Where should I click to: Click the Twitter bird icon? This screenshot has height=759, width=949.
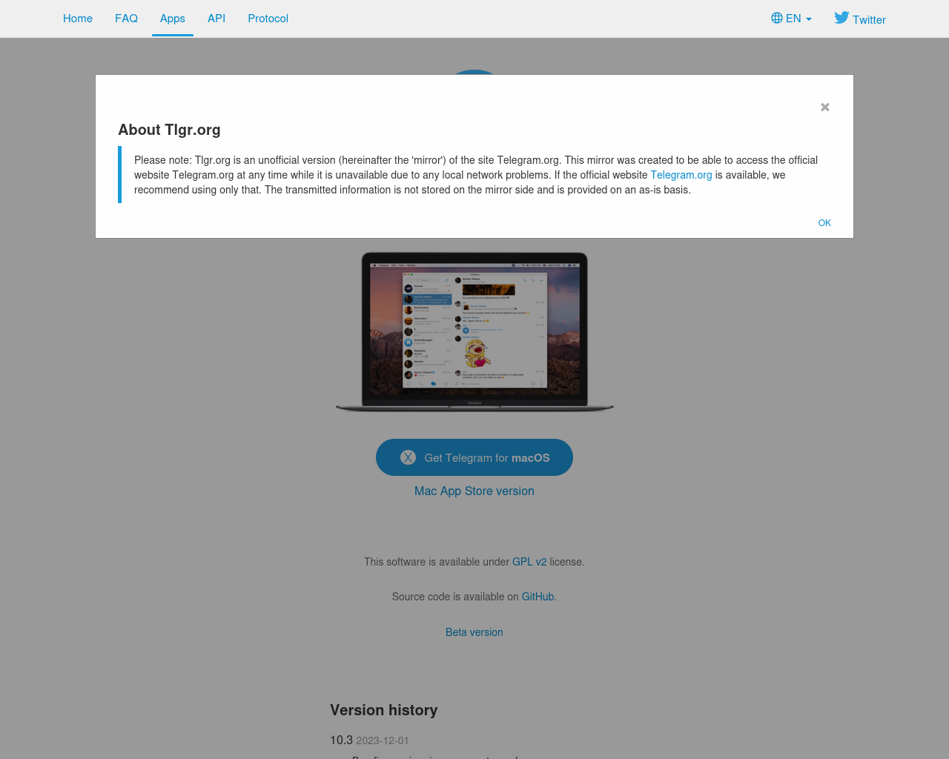pos(841,18)
